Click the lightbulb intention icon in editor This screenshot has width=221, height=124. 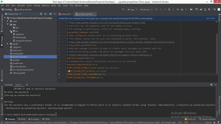pyautogui.click(x=69, y=71)
